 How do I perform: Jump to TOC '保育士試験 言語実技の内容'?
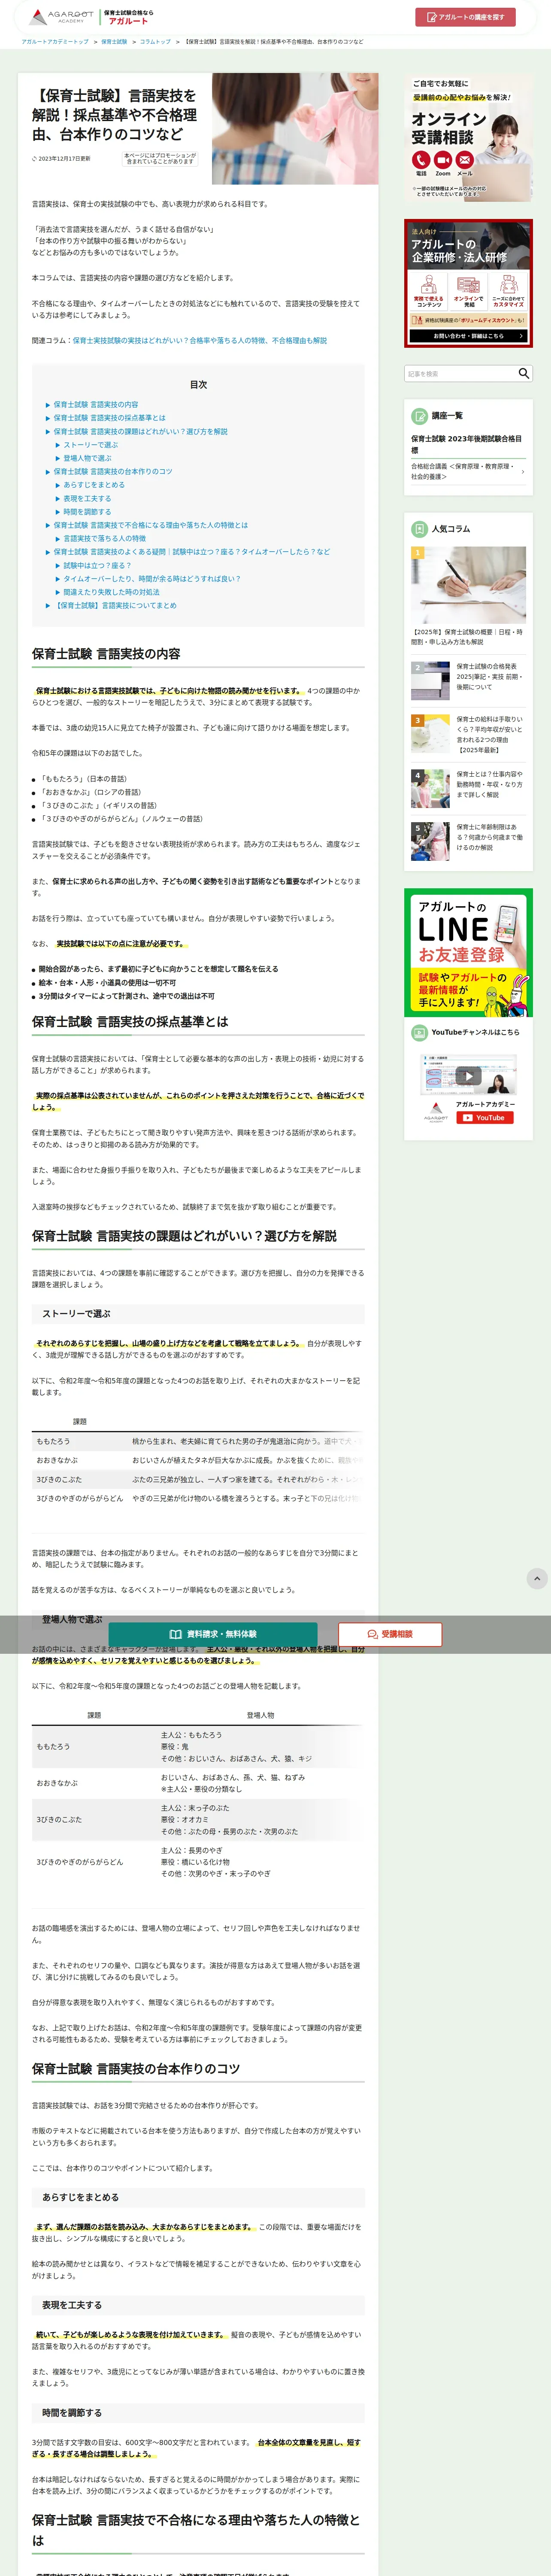coord(96,405)
